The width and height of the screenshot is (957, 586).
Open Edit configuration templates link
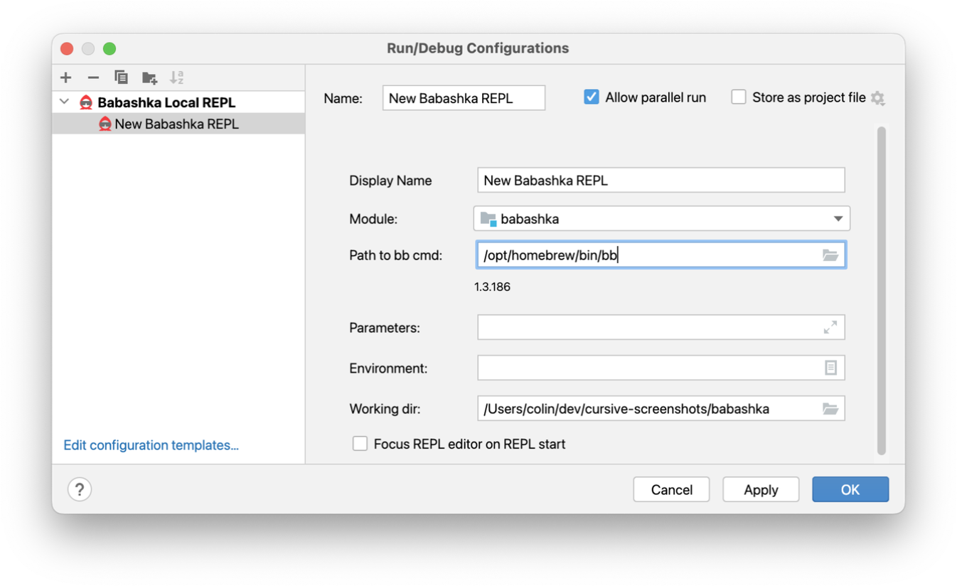(151, 445)
